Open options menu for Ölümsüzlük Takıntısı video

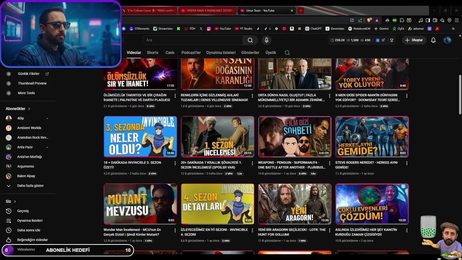175,96
